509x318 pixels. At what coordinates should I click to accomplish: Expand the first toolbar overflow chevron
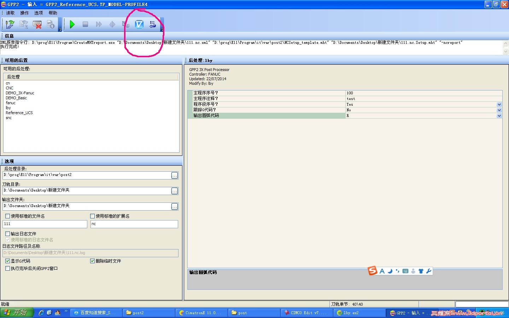point(60,30)
